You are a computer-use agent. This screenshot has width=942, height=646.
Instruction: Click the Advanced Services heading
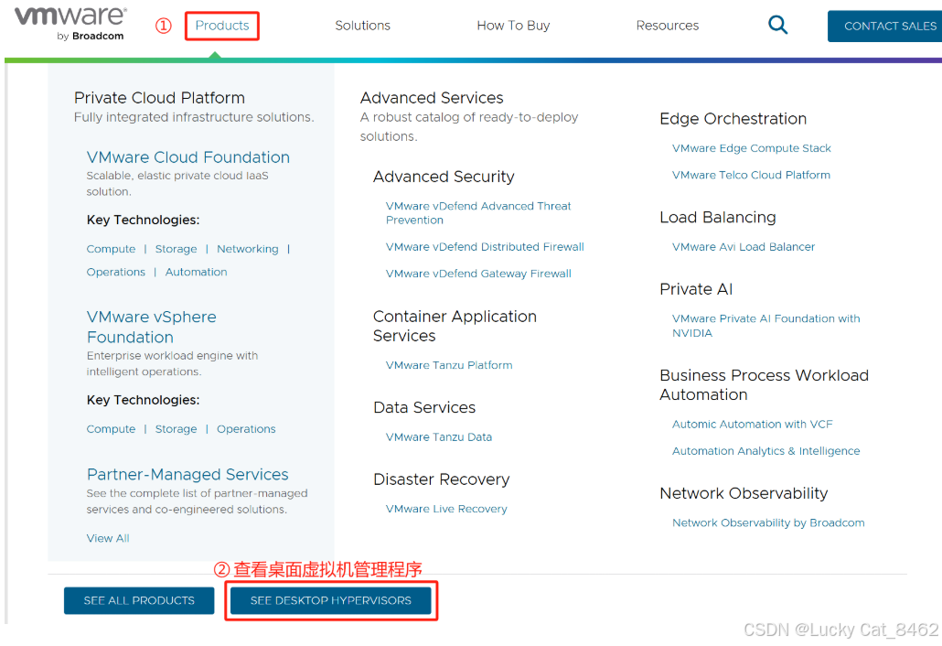[x=432, y=97]
